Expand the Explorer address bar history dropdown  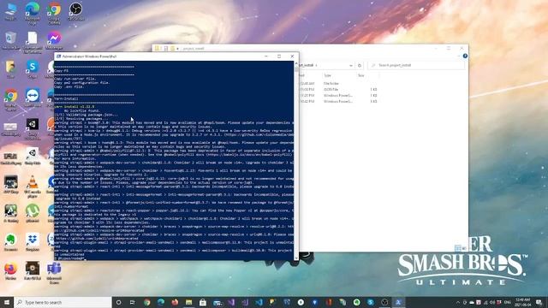(350, 65)
